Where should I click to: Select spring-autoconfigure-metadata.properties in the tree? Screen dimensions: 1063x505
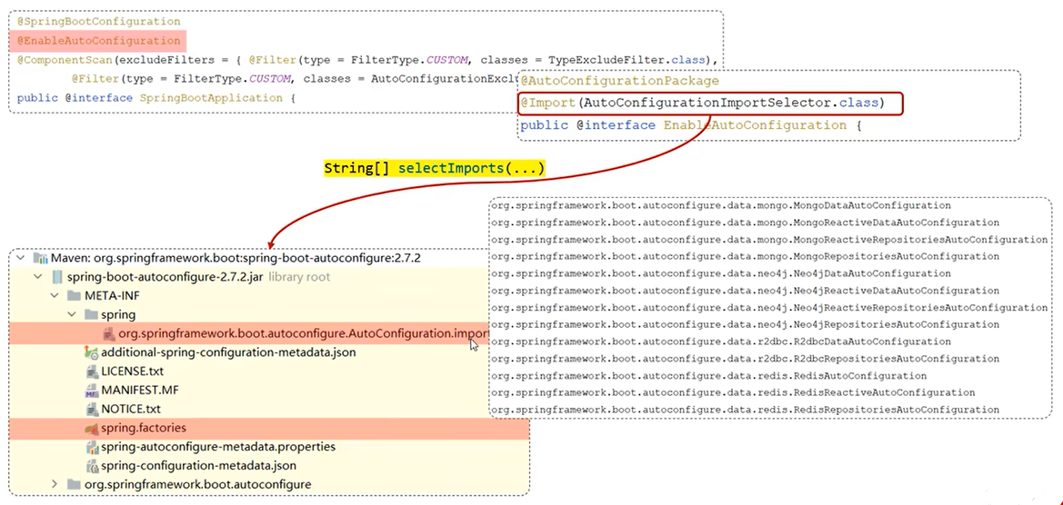click(x=217, y=447)
